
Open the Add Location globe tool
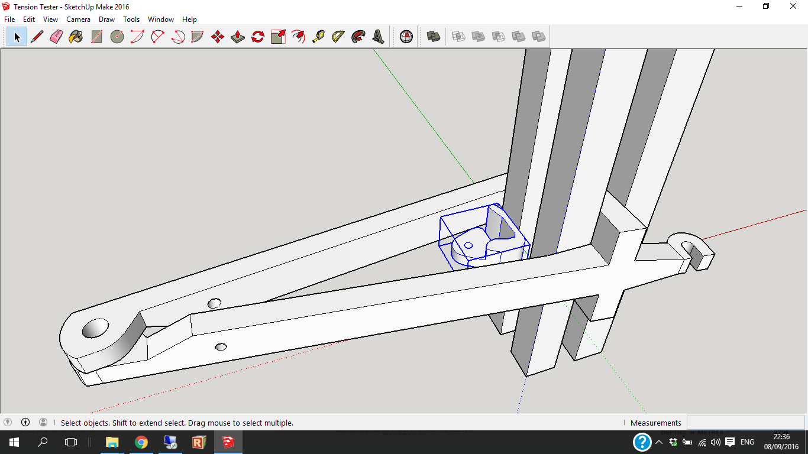pos(406,37)
